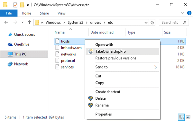Click the Properties quick access toolbar icon
The height and width of the screenshot is (121, 193).
(x=15, y=5)
